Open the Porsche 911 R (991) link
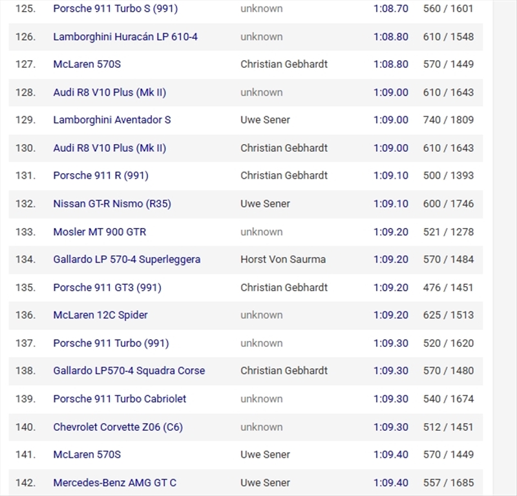 click(x=101, y=176)
